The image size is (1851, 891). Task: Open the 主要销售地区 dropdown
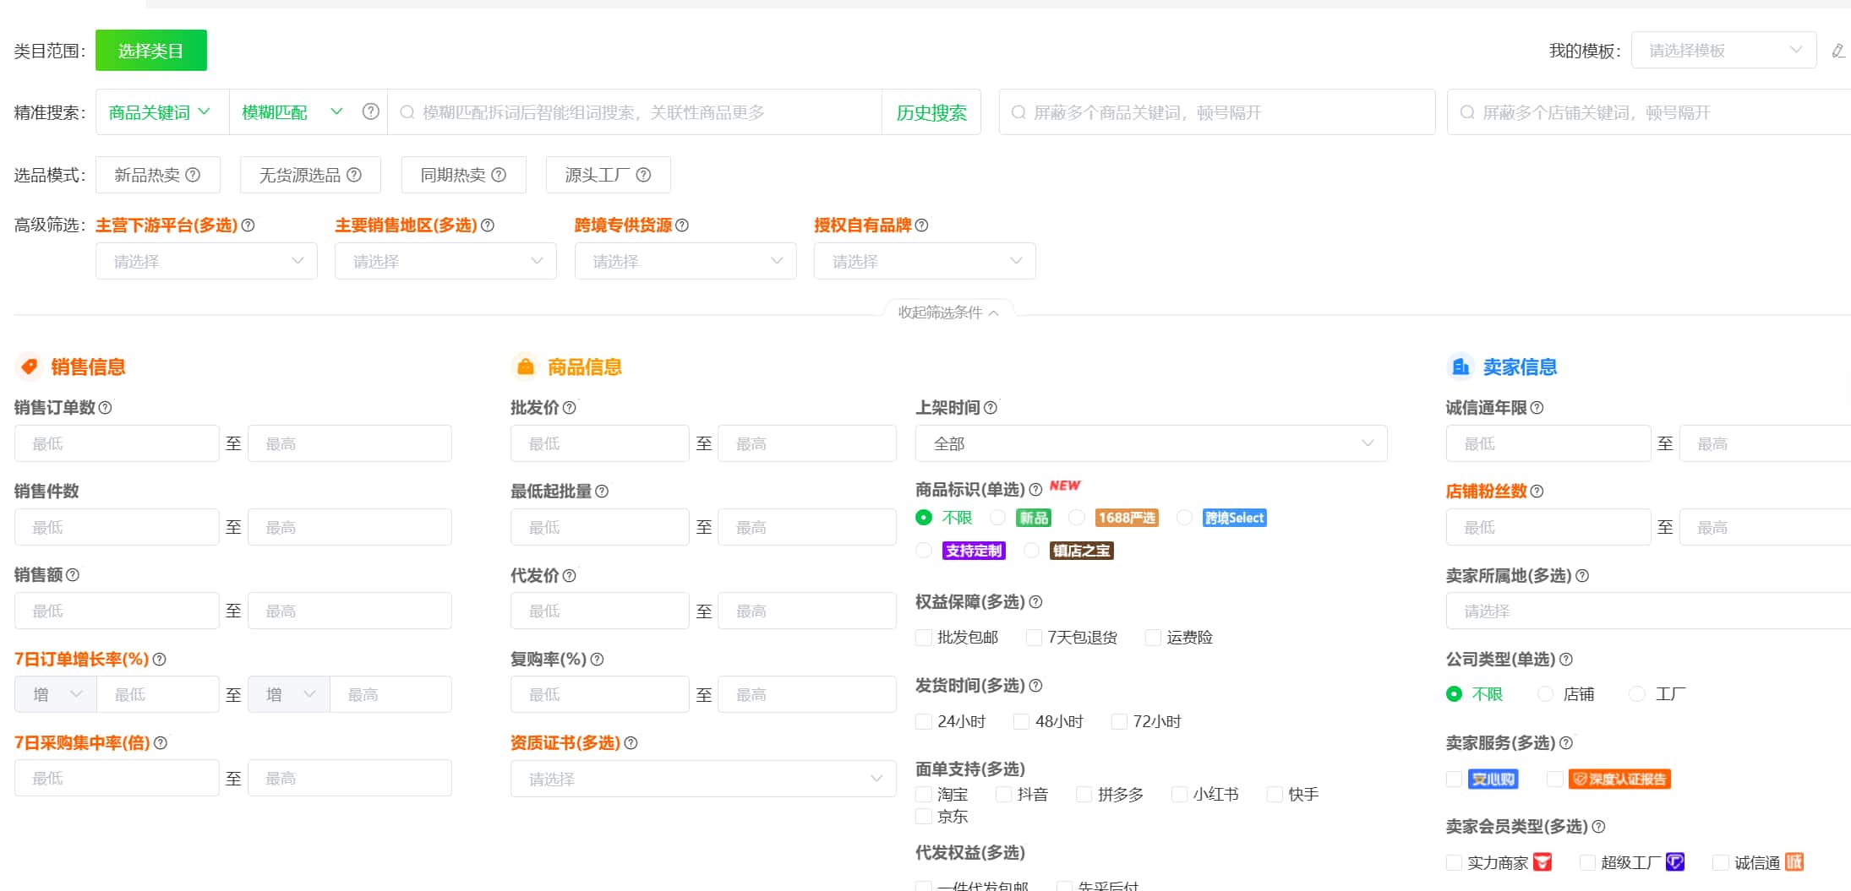(445, 261)
